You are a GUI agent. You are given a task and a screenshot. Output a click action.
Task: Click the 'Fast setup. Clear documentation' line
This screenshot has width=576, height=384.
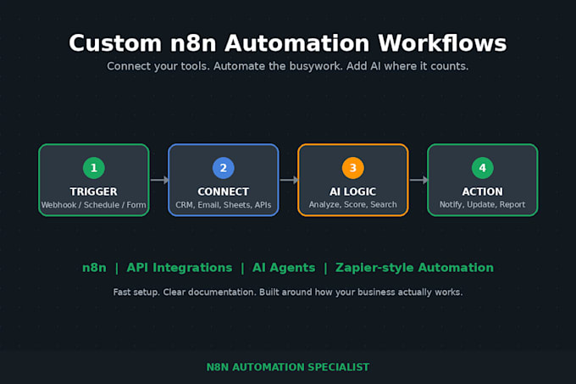click(x=288, y=292)
